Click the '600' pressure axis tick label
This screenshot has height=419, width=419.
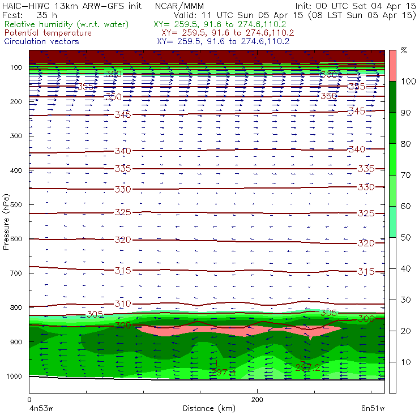pos(16,239)
